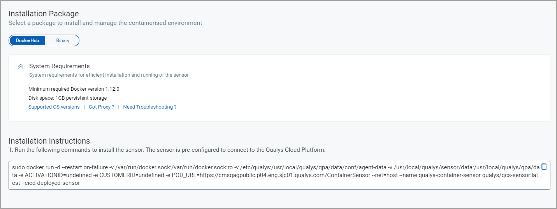557x209 pixels.
Task: Click the Got Proxy ? link
Action: pos(101,107)
